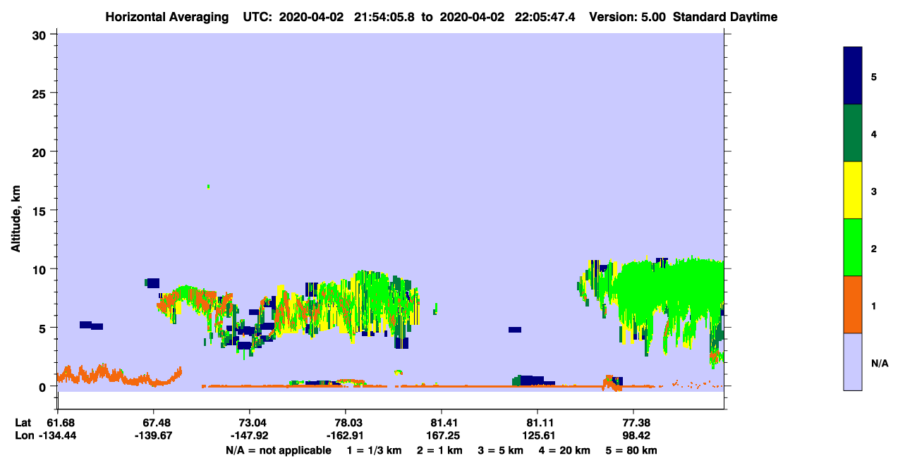Image resolution: width=917 pixels, height=470 pixels.
Task: Click the y-axis tick label 30
Action: (x=41, y=35)
